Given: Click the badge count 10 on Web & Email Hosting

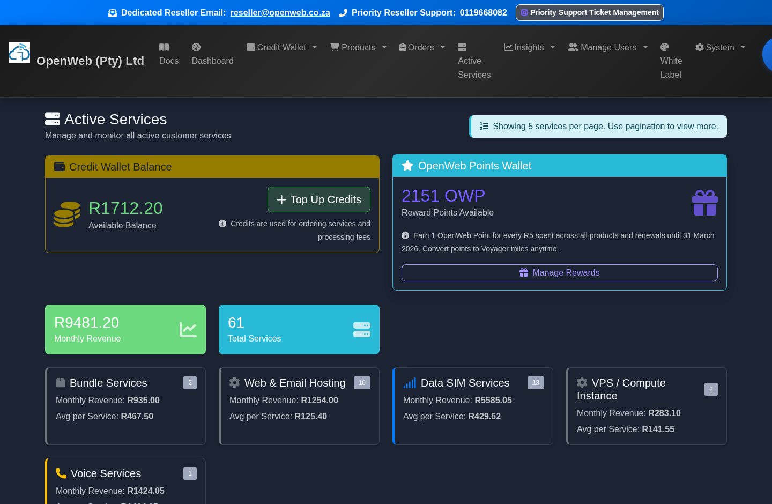Looking at the screenshot, I should (362, 382).
